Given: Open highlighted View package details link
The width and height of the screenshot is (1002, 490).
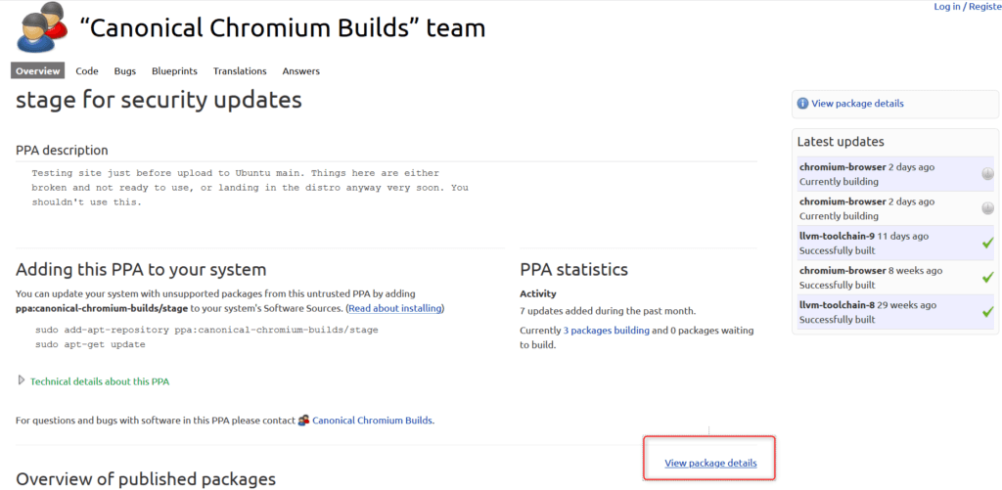Looking at the screenshot, I should (x=710, y=463).
